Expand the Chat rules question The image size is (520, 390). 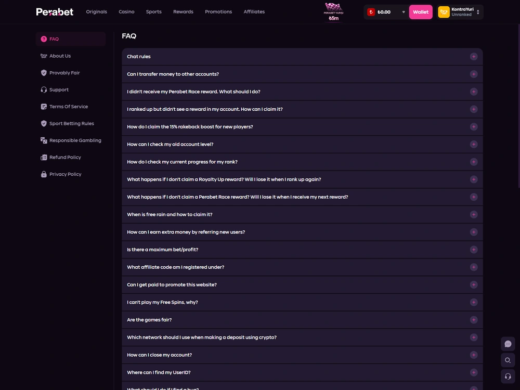302,57
